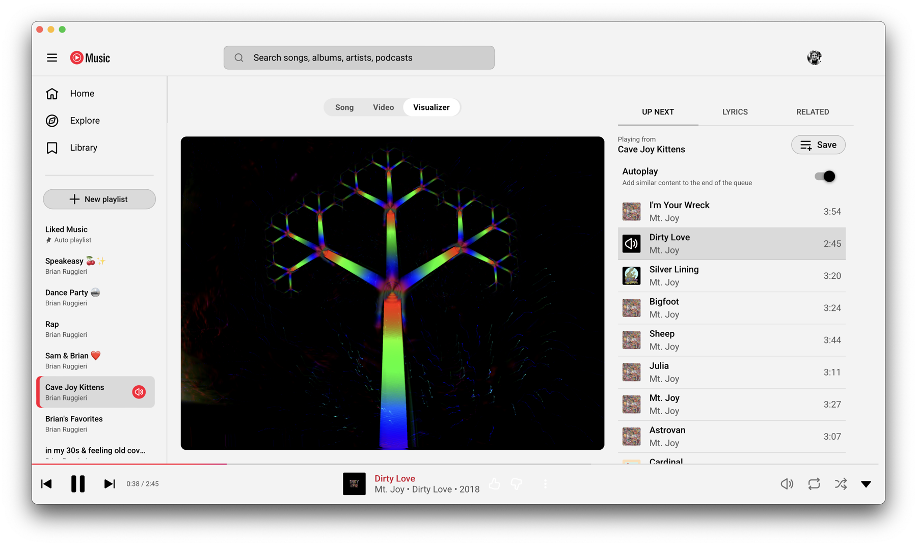917x546 pixels.
Task: Click the Astrovan album thumbnail
Action: coord(631,437)
